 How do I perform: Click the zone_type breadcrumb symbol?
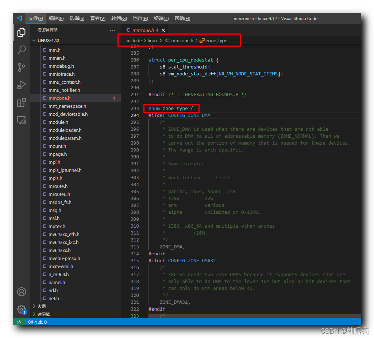click(213, 41)
